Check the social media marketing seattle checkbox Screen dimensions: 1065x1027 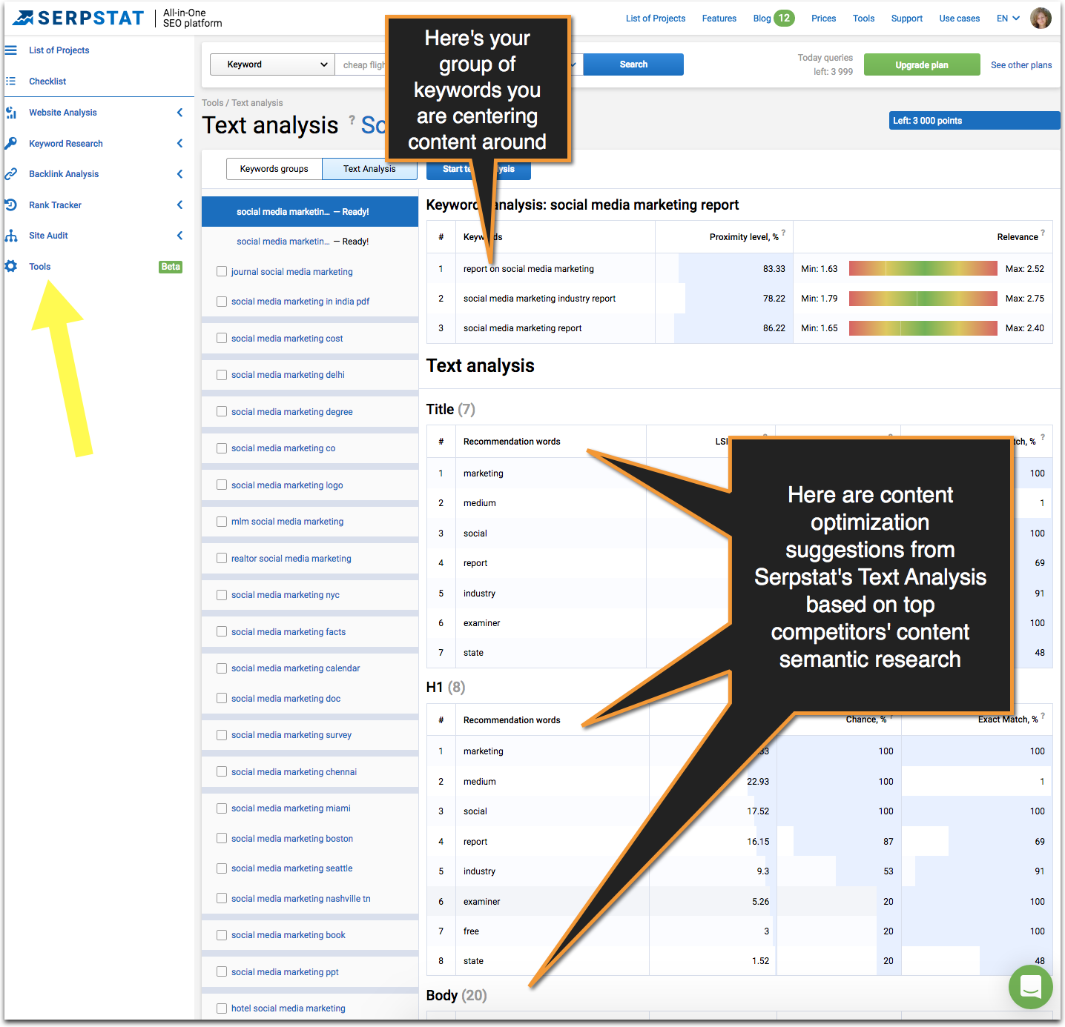pos(222,868)
